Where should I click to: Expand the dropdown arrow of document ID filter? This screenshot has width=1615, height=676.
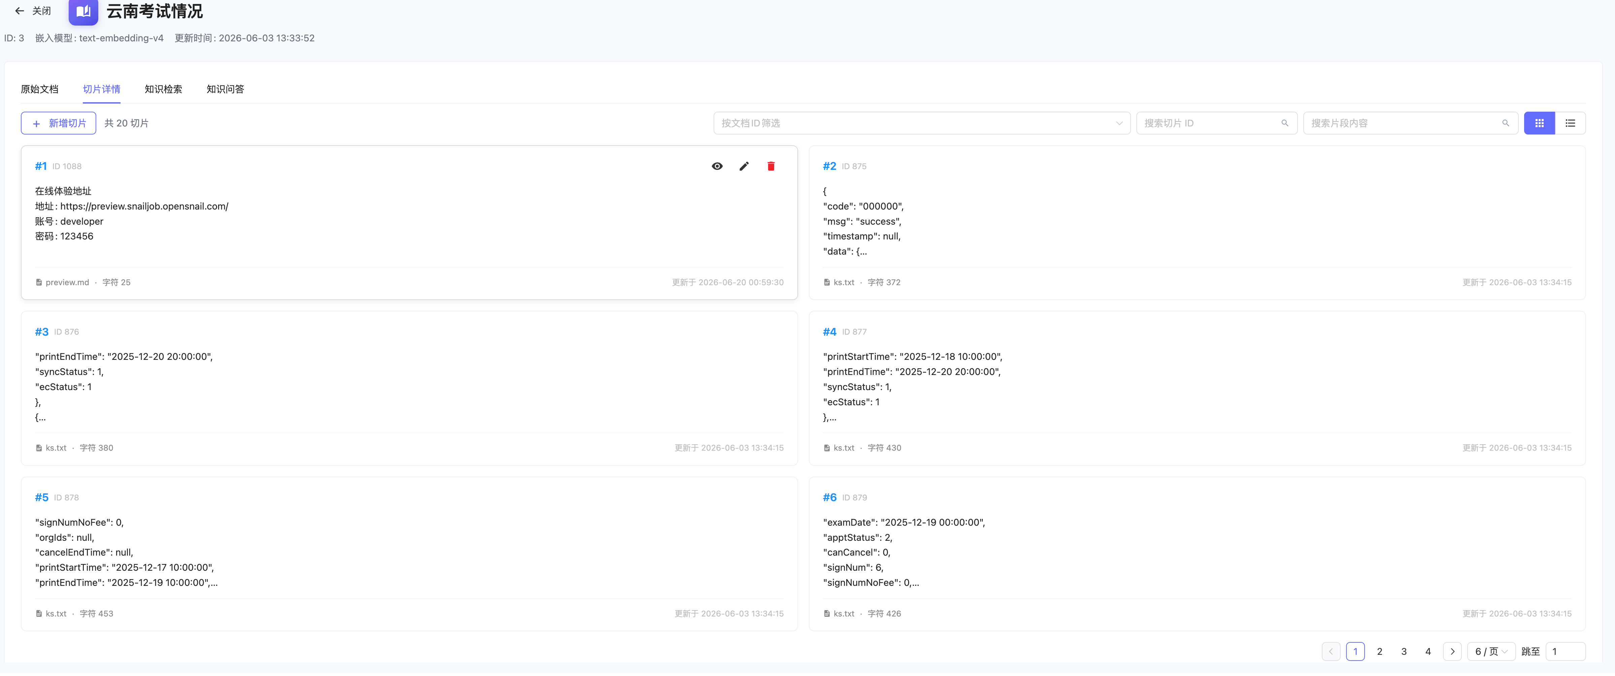point(1119,123)
